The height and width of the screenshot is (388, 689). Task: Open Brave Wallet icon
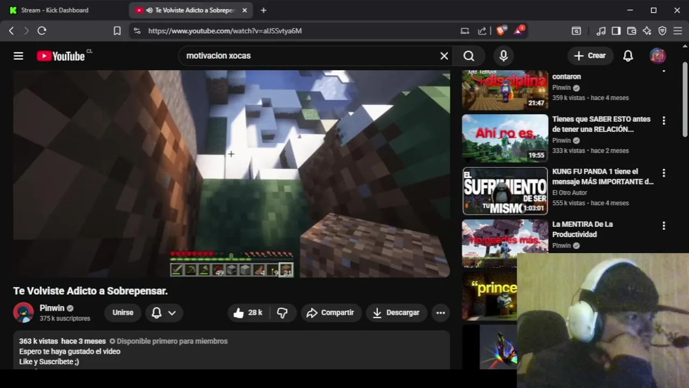[x=632, y=31]
